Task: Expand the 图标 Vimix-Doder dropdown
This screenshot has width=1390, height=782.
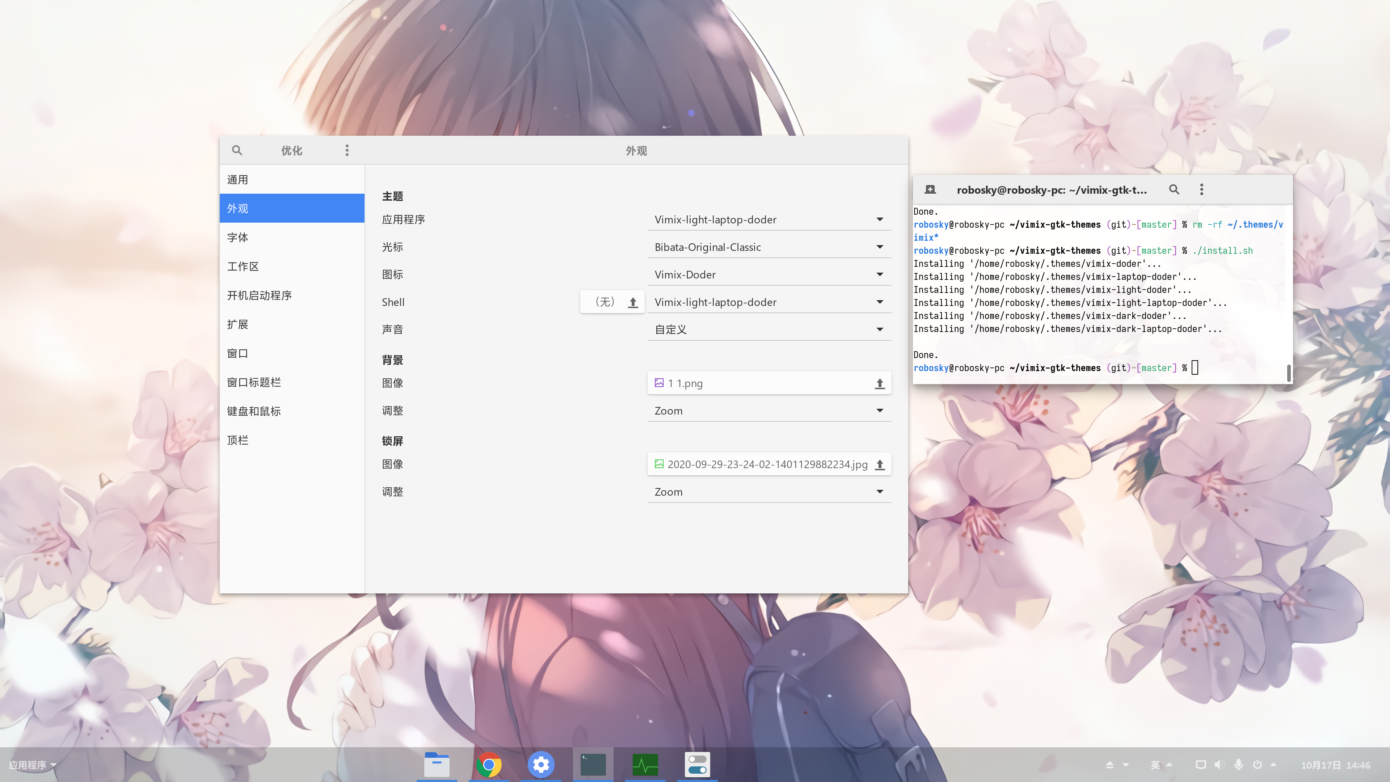Action: point(769,275)
